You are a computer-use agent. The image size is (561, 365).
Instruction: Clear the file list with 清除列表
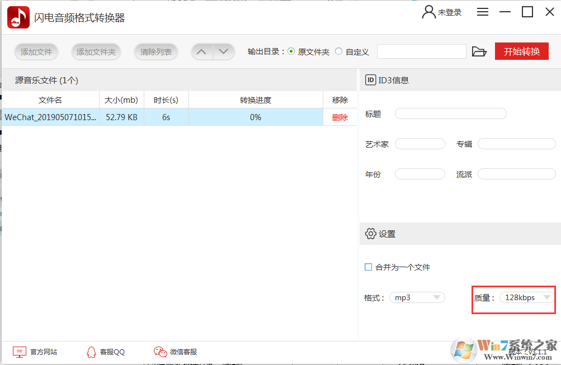tap(155, 51)
